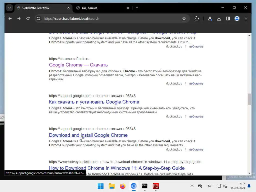Open Как скачать и установить Google Chrome
256x192 pixels.
(94, 102)
